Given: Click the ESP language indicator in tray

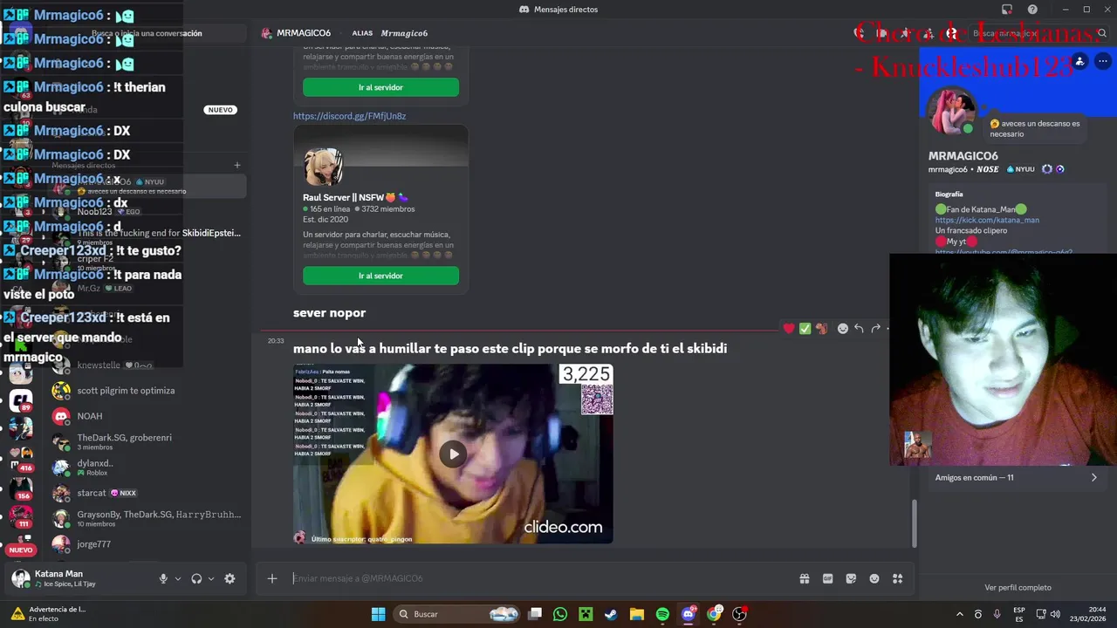Looking at the screenshot, I should click(x=1019, y=614).
